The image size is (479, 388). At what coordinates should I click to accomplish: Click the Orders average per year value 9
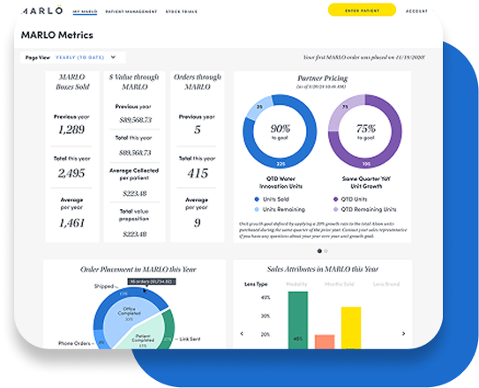(198, 223)
